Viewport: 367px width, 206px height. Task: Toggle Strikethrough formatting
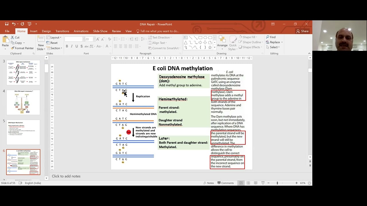[x=86, y=46]
